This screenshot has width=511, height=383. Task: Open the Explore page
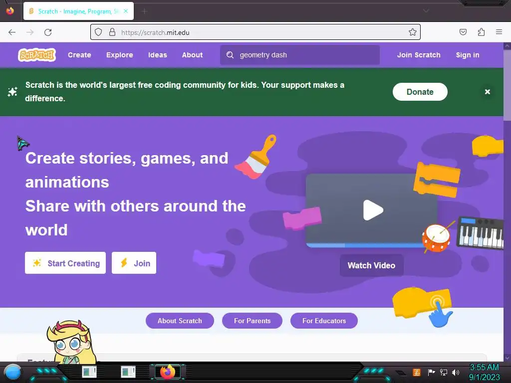[x=120, y=55]
